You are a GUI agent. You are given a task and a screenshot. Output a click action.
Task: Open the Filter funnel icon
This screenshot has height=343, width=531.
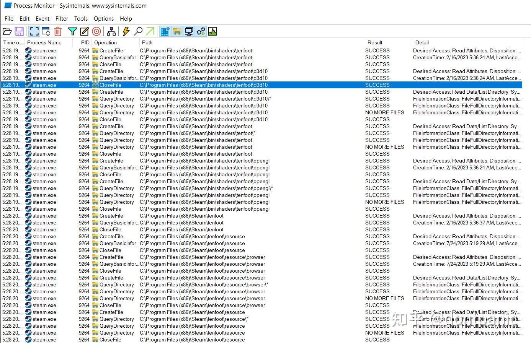coord(72,31)
